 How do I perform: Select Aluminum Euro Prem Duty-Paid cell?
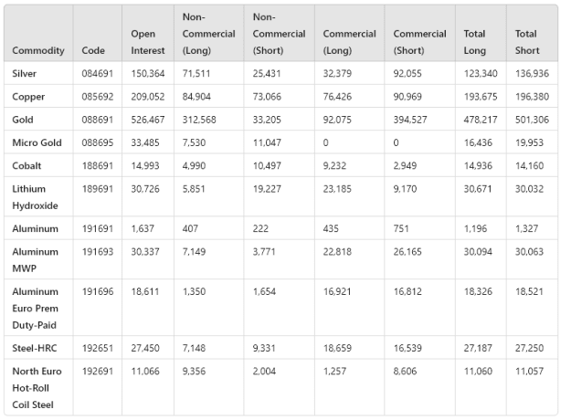(35, 309)
